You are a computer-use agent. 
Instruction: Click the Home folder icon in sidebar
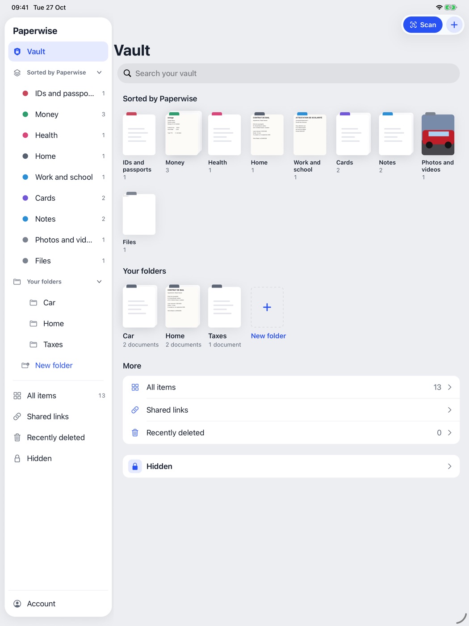point(33,324)
